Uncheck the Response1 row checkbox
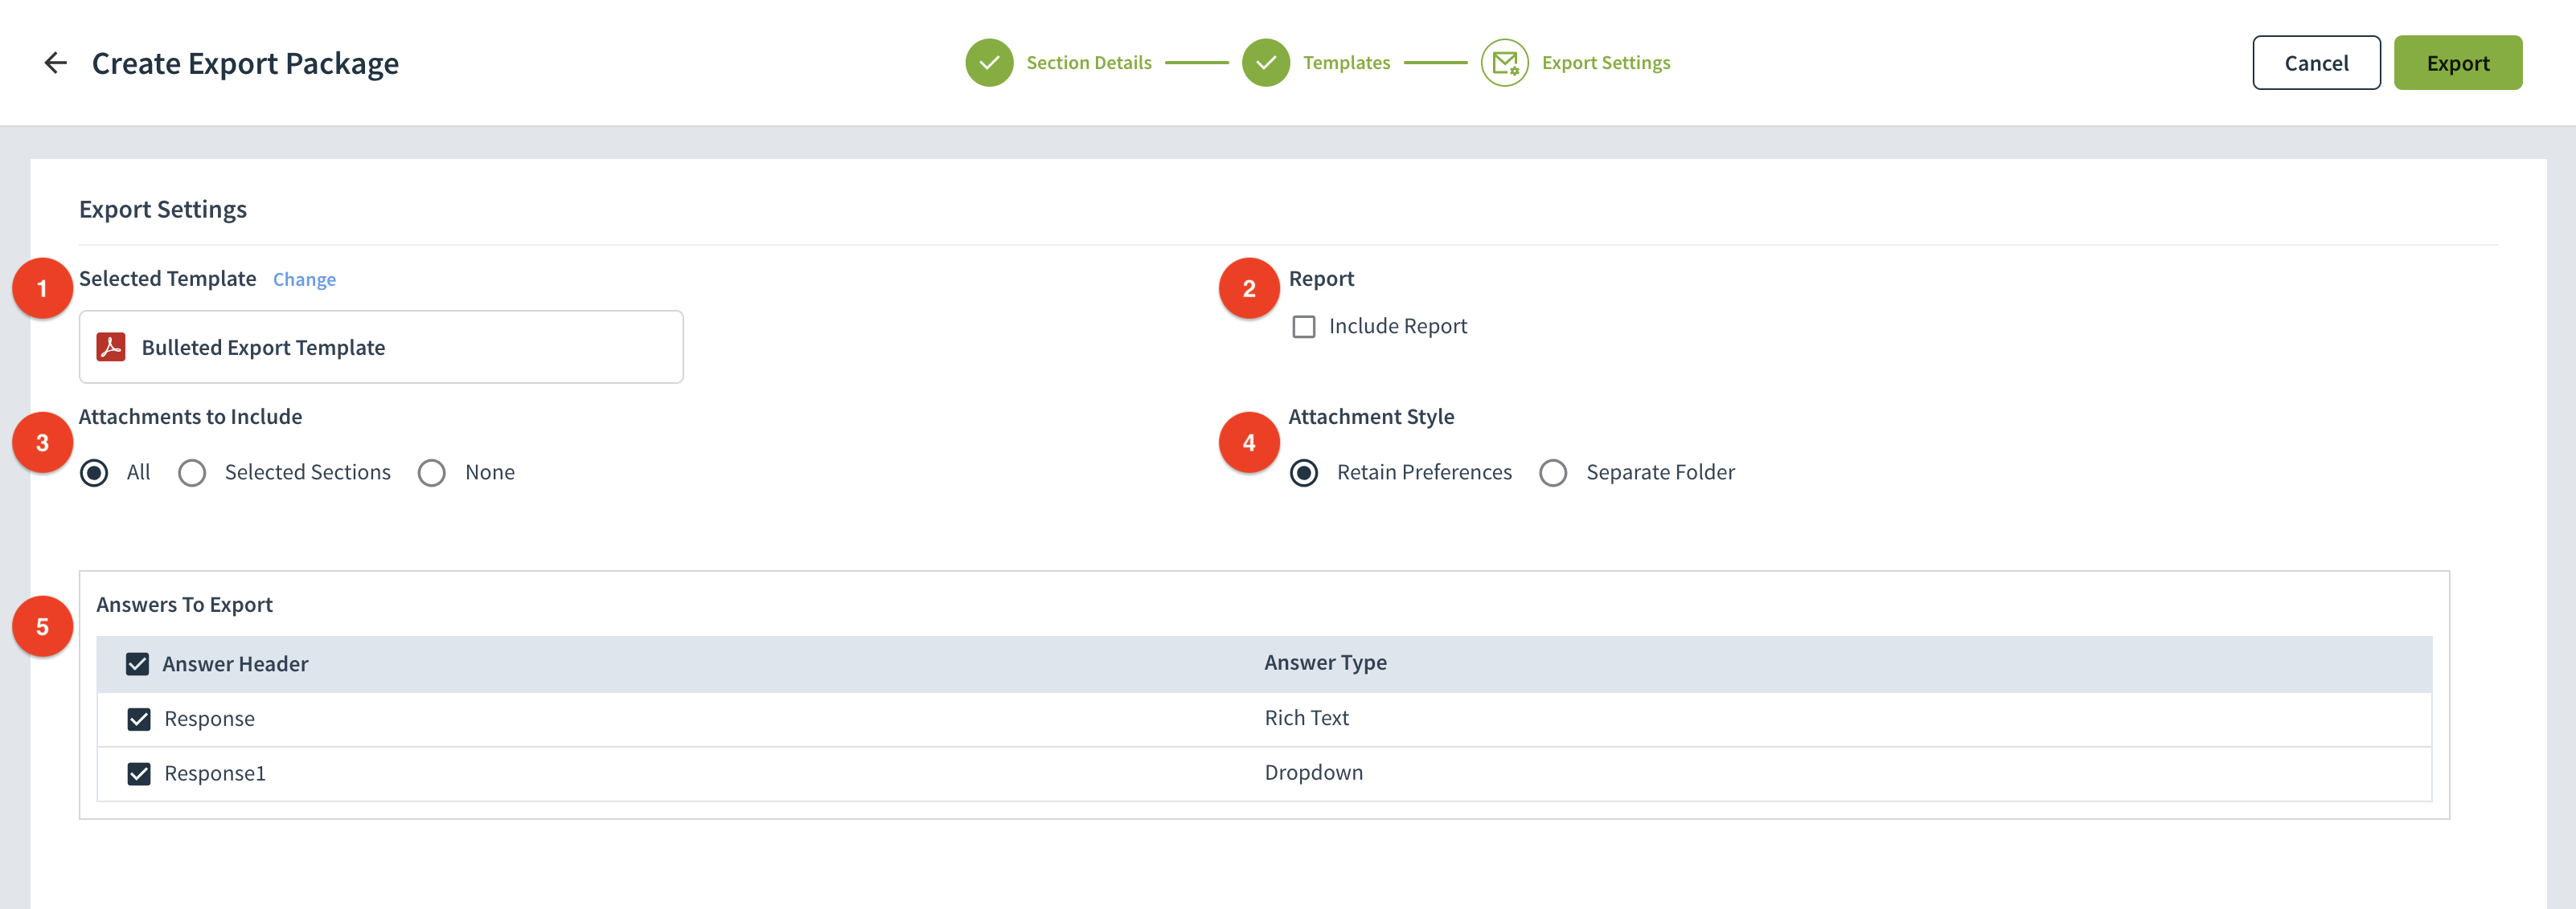The width and height of the screenshot is (2576, 909). [139, 774]
